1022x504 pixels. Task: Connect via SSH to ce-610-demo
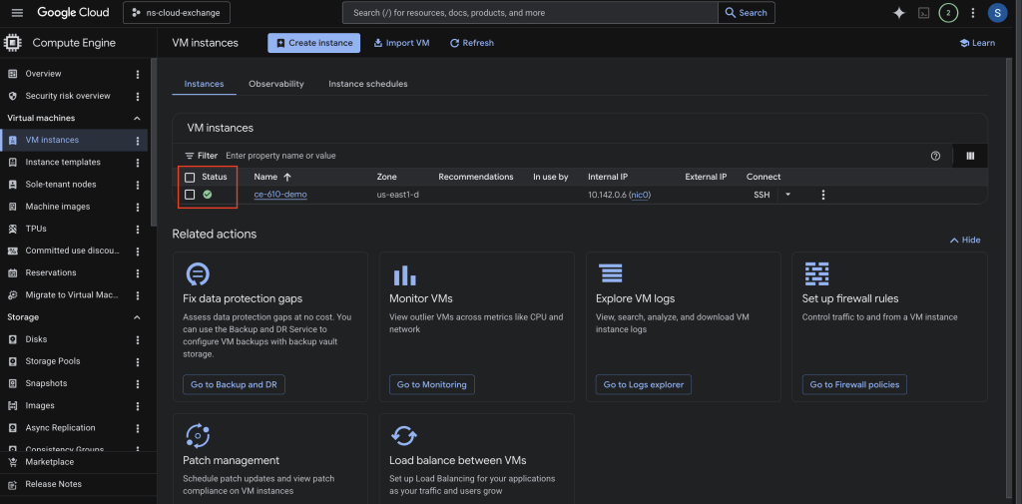tap(762, 195)
